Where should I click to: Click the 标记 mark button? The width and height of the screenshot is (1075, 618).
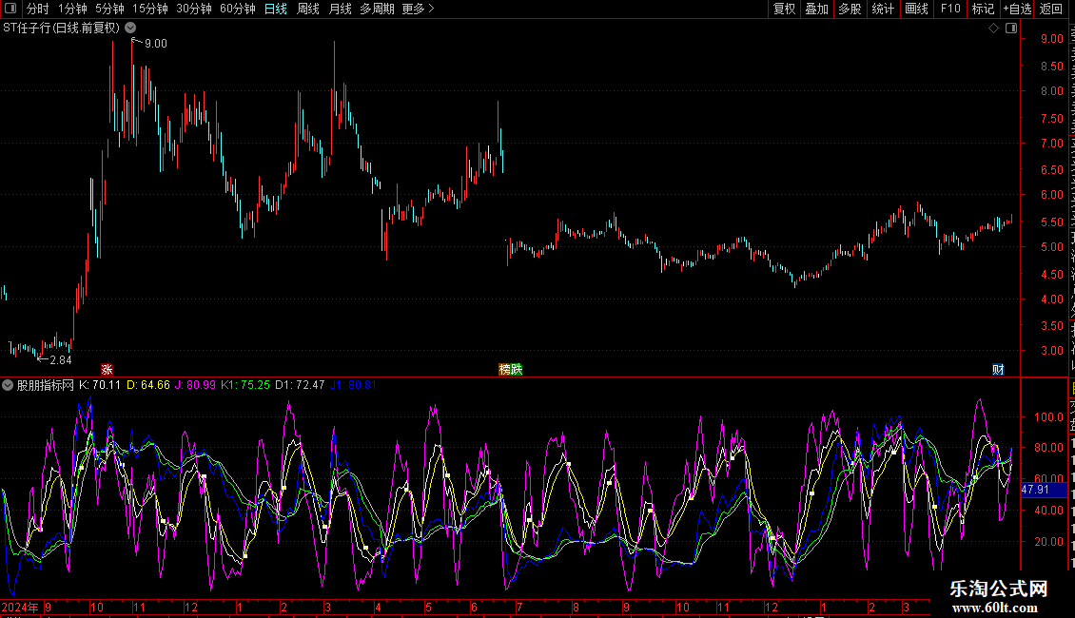983,9
